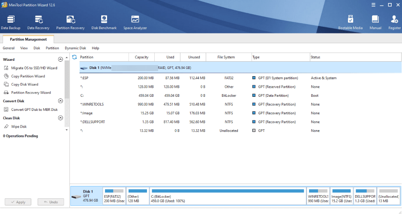Launch Copy Disk Wizard link
The width and height of the screenshot is (402, 214).
click(x=24, y=84)
